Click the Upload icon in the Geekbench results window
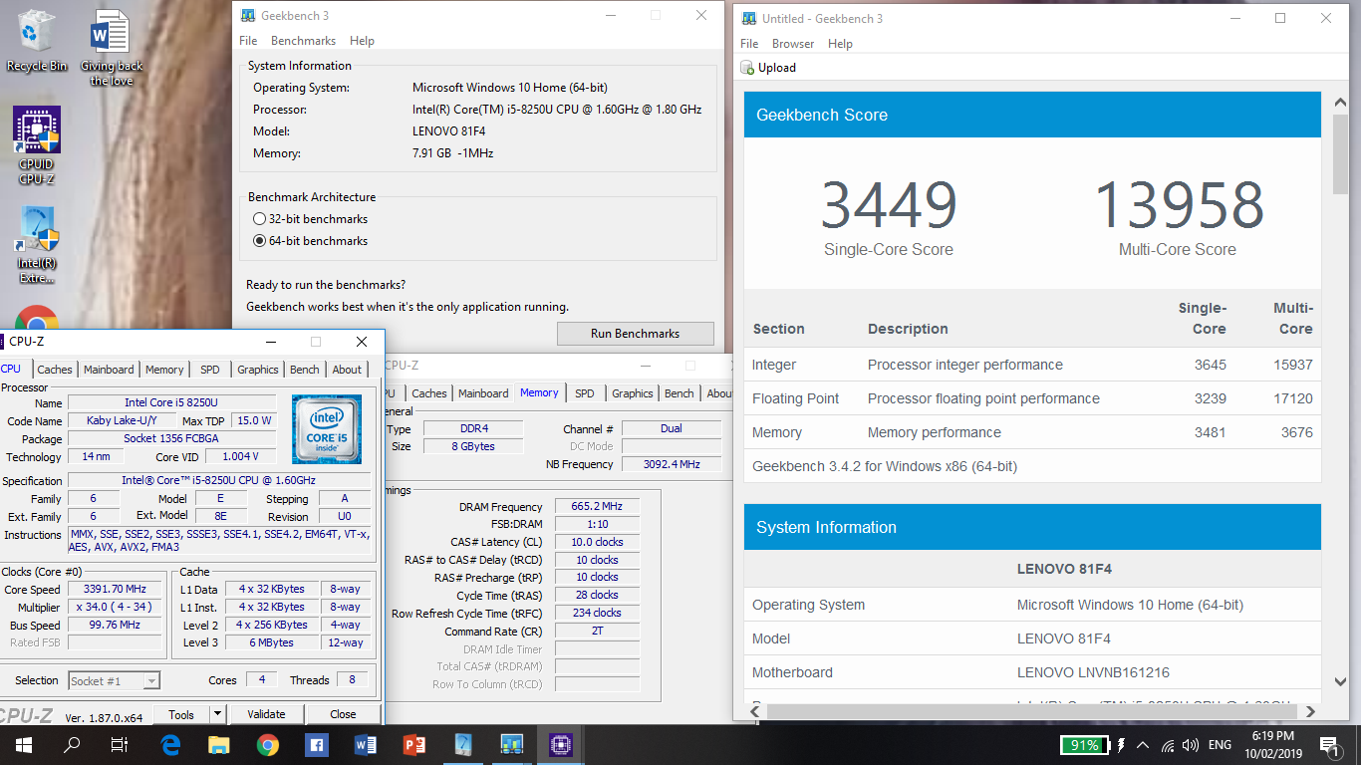This screenshot has height=765, width=1361. point(748,68)
